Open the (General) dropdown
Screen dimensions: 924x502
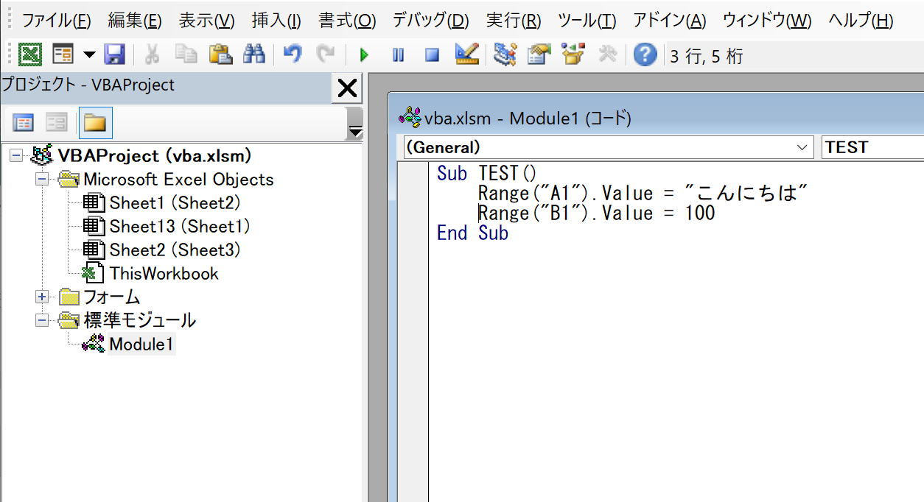tap(803, 147)
